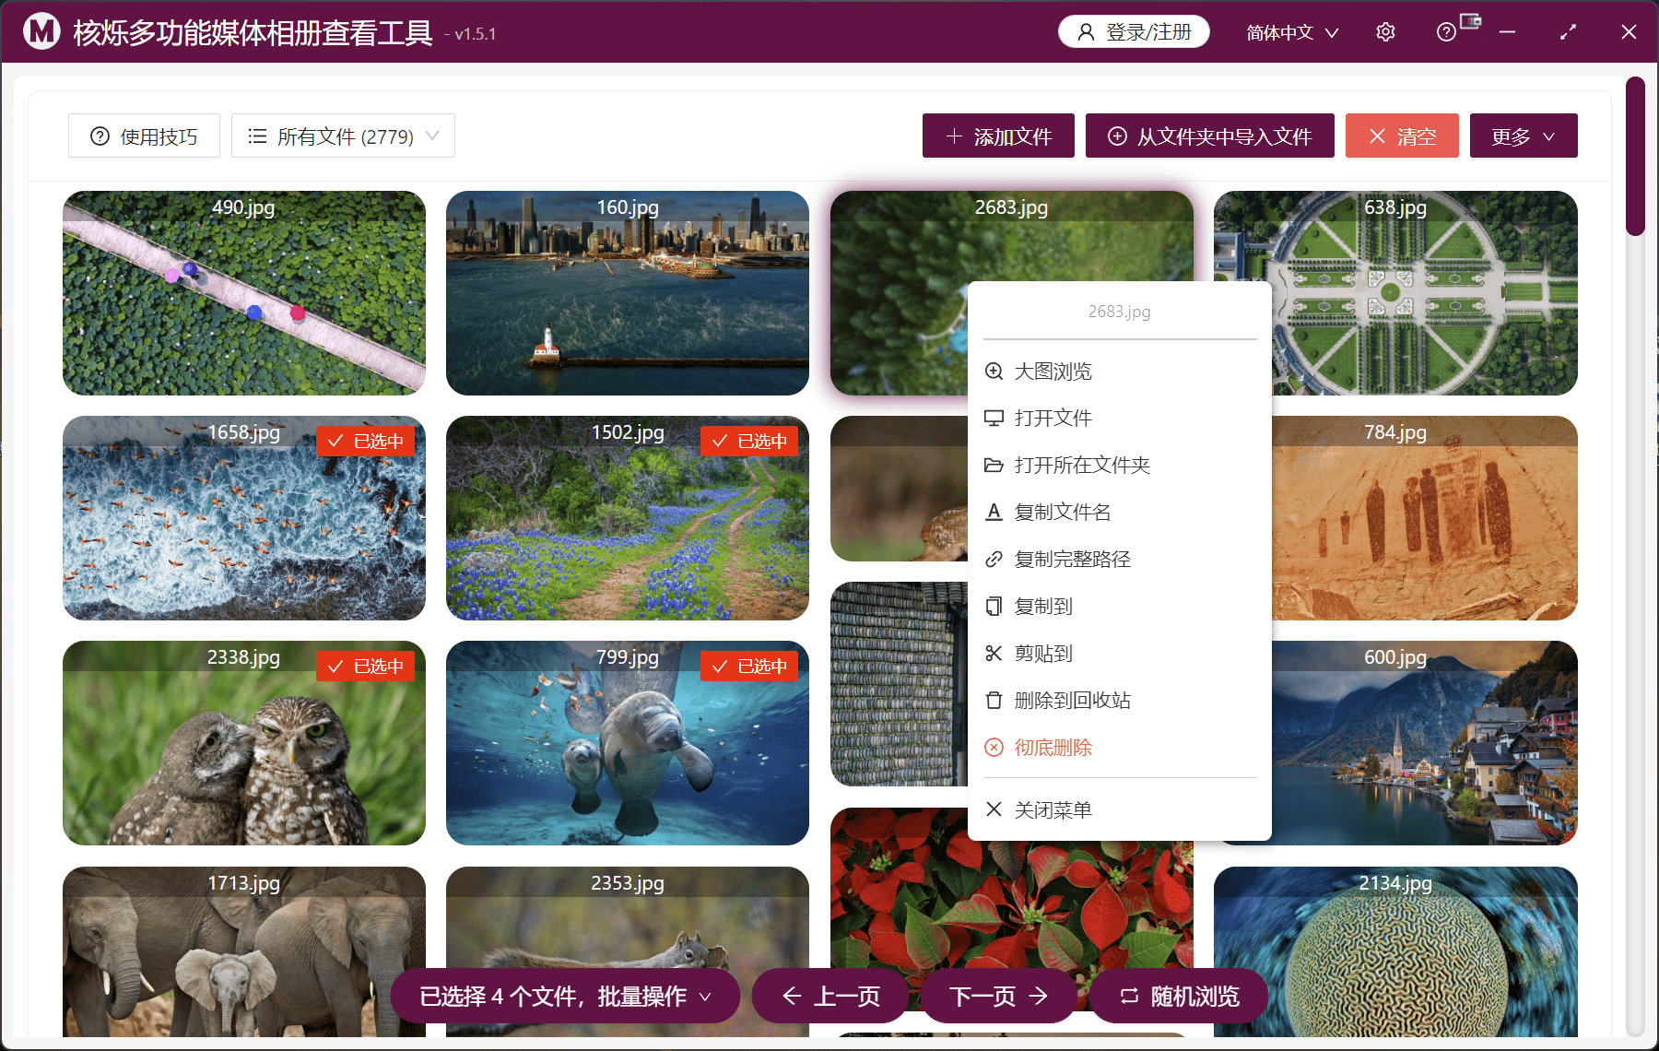Click the shuffle icon in 随机浏览

[1129, 996]
